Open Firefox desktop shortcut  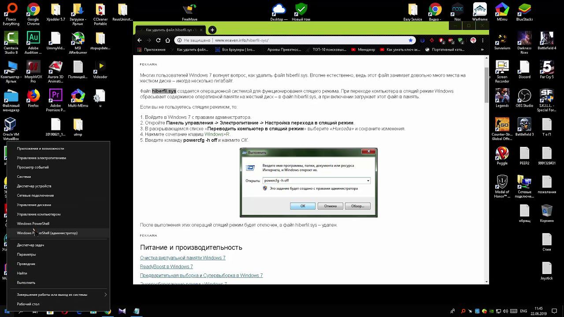tap(33, 99)
